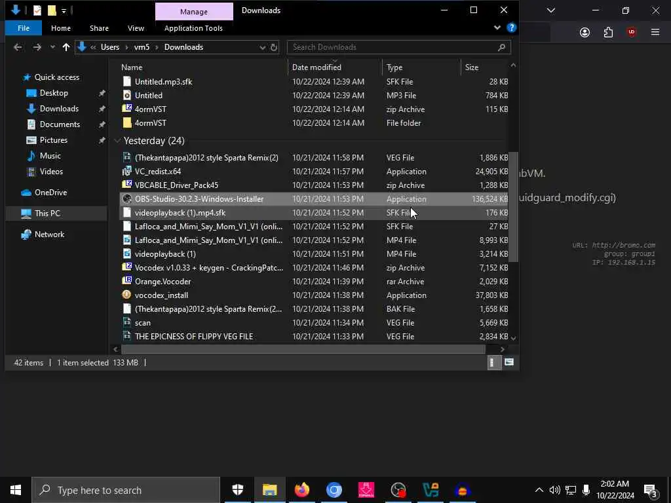
Task: Show hidden system tray icons
Action: pyautogui.click(x=539, y=490)
